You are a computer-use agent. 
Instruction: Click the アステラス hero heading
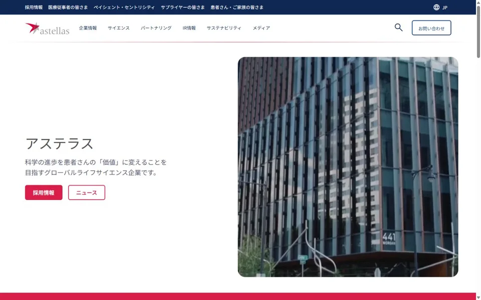pyautogui.click(x=59, y=143)
